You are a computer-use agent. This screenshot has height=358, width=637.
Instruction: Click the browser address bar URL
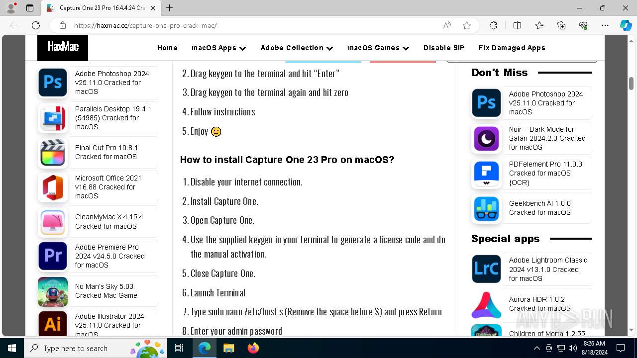point(145,25)
